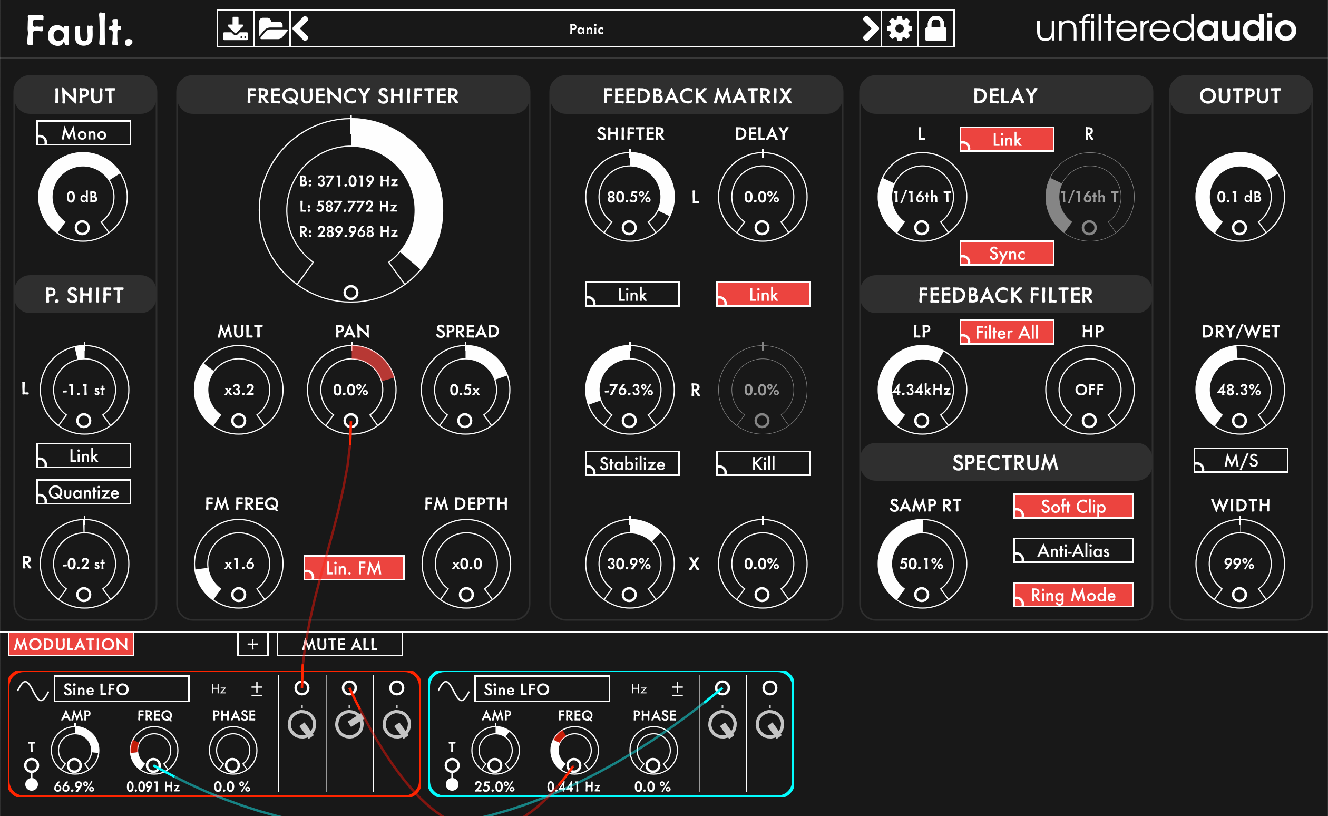Disable Ring Mode in the Spectrum section
Image resolution: width=1328 pixels, height=816 pixels.
[1072, 595]
